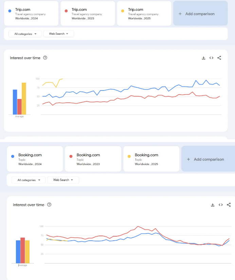The image size is (235, 280).
Task: Click yellow average bar in Trip.com chart
Action: [24, 99]
